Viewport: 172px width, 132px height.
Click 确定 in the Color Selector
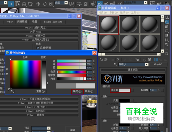77,91
